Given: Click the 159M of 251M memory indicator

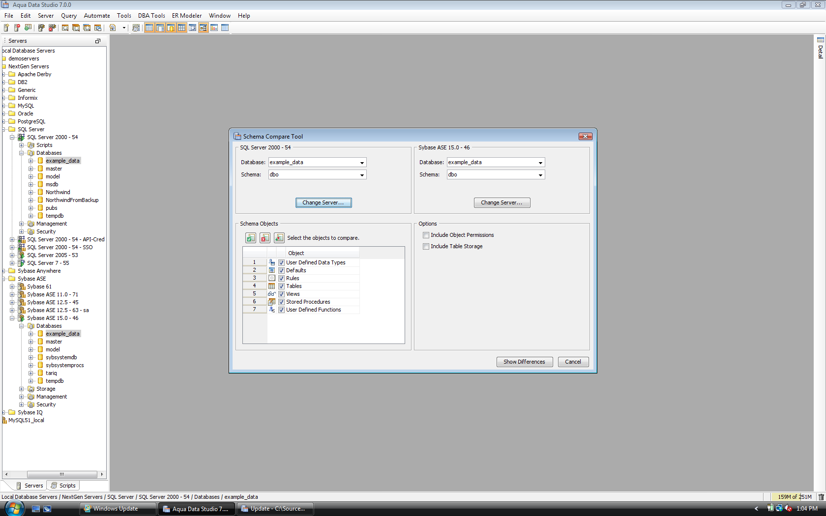Looking at the screenshot, I should (795, 497).
